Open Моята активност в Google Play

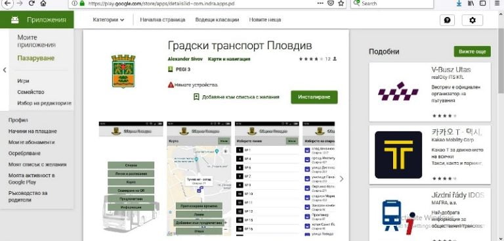(31, 179)
